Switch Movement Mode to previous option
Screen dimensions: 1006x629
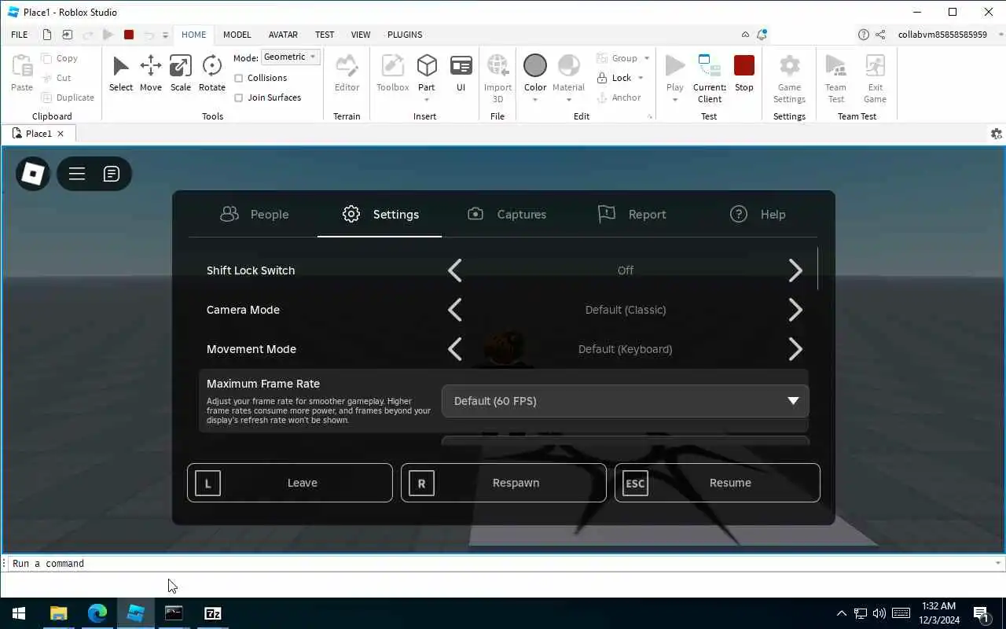(455, 349)
